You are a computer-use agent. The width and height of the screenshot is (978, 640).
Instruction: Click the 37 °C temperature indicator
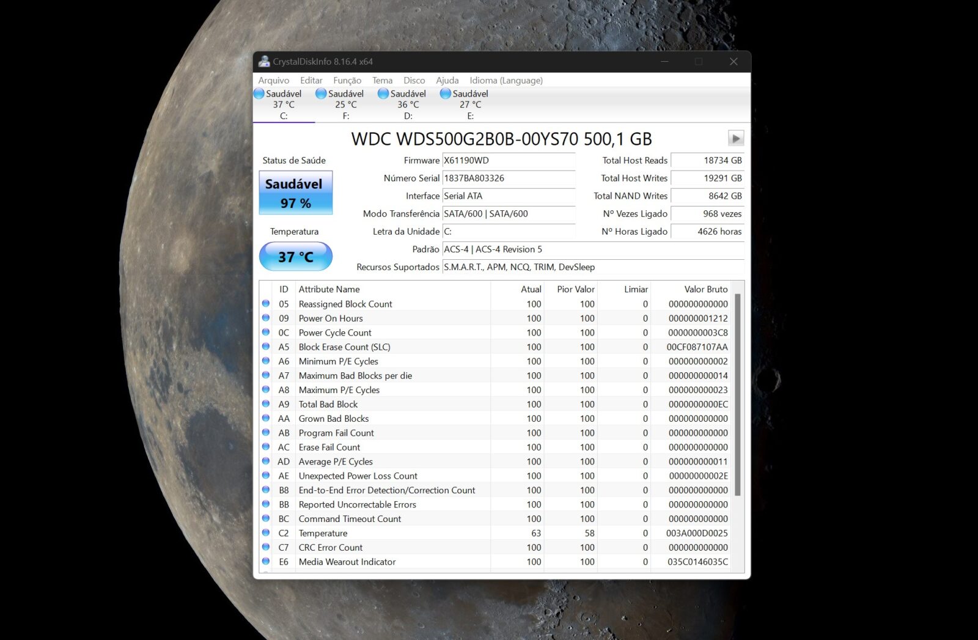[295, 256]
